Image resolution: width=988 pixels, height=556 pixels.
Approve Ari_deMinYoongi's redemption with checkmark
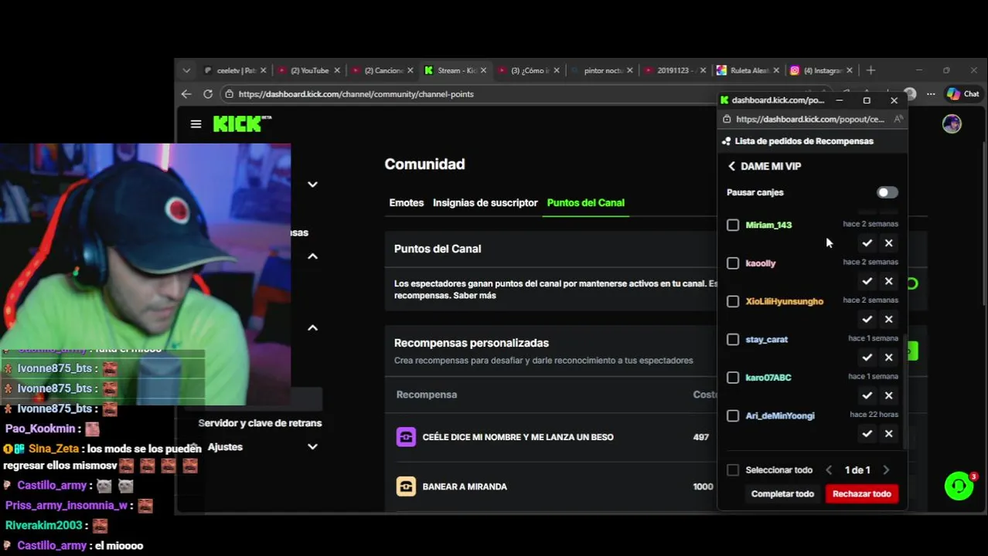(867, 433)
